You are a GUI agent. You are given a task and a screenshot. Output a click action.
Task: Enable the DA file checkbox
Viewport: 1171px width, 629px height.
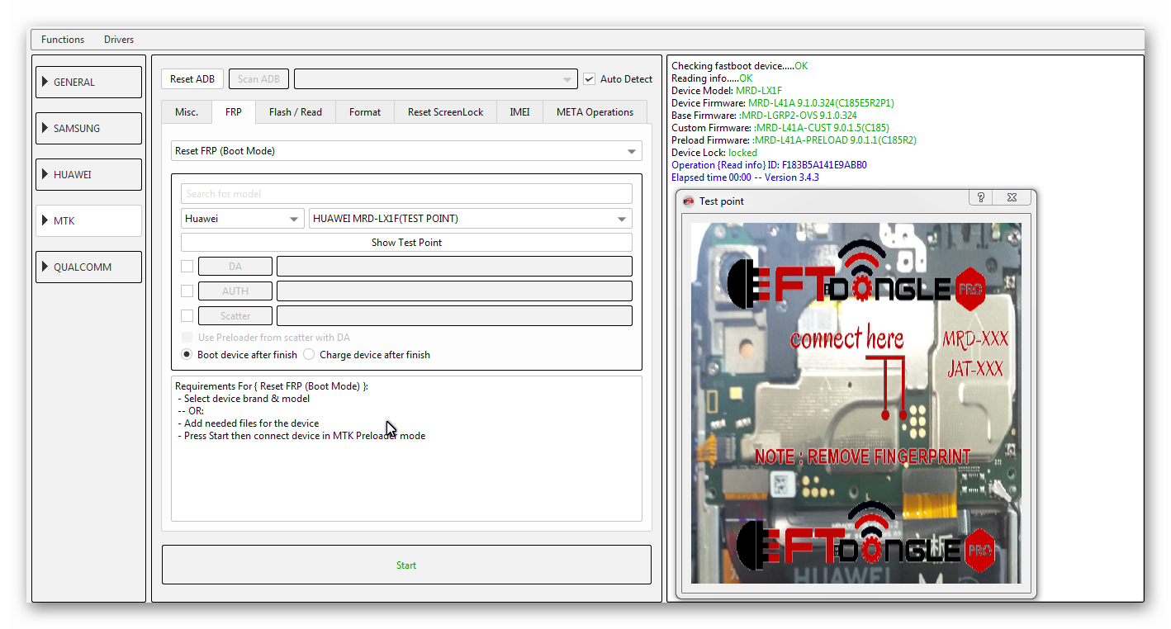point(187,267)
